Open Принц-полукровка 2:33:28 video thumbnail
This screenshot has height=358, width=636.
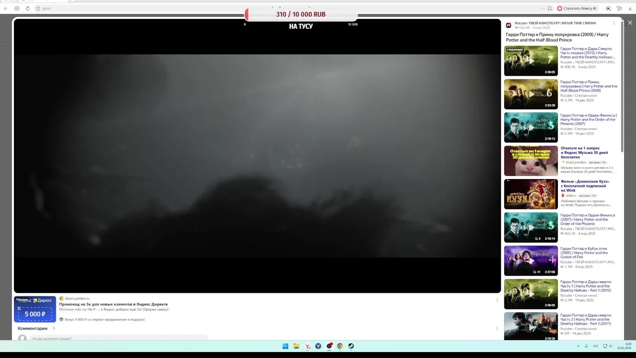[x=531, y=94]
